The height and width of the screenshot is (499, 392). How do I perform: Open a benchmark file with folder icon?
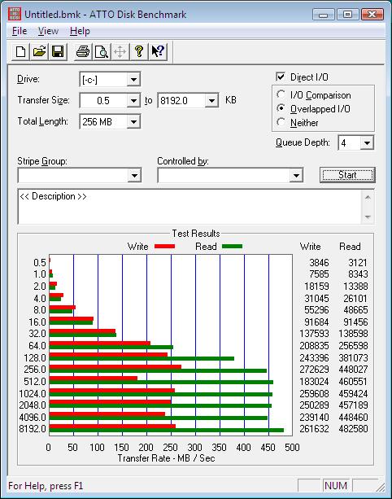click(39, 51)
